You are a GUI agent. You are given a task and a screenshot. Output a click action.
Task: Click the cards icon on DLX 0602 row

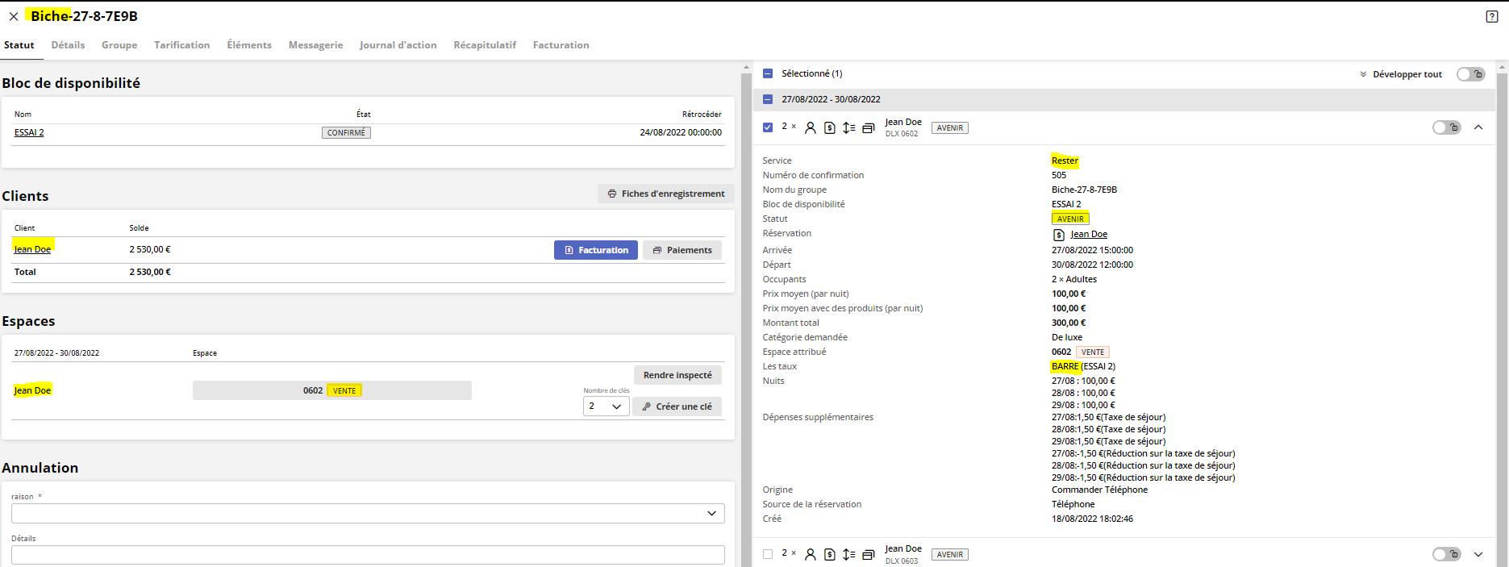pos(869,127)
